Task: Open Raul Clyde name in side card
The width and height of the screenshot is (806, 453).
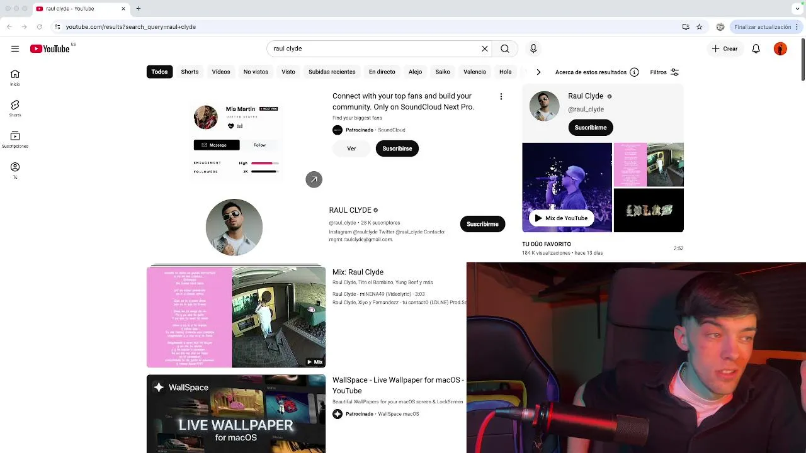Action: pyautogui.click(x=586, y=96)
